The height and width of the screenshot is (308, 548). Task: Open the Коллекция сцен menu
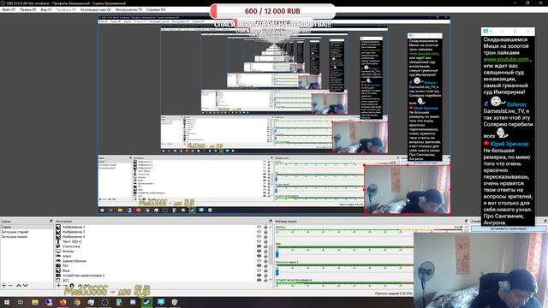(x=95, y=9)
